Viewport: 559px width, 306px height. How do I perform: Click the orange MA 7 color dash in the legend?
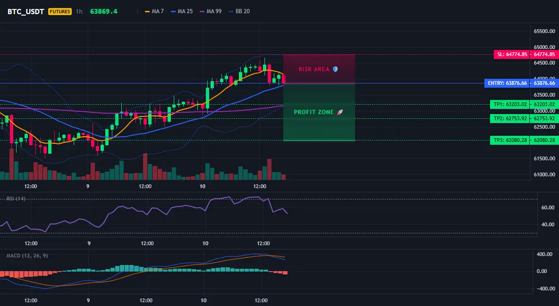147,12
